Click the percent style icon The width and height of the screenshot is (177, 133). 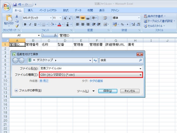pos(122,24)
